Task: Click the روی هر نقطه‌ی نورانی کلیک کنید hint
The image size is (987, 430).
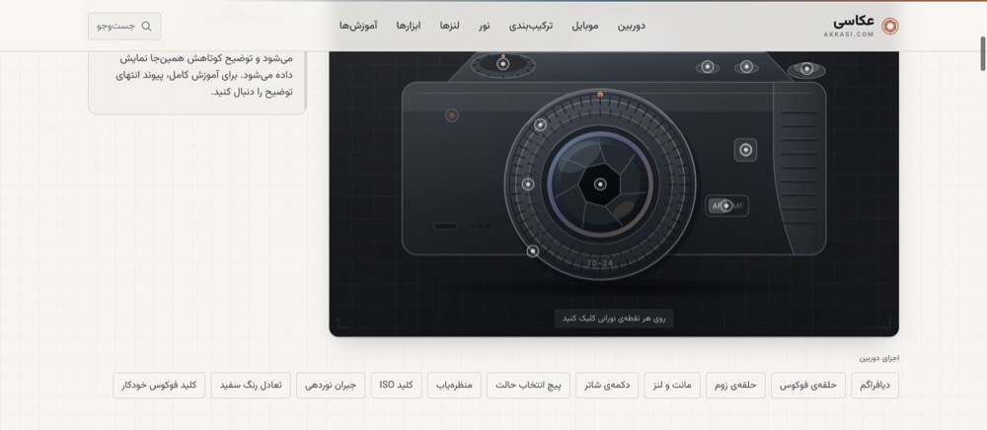Action: point(614,319)
